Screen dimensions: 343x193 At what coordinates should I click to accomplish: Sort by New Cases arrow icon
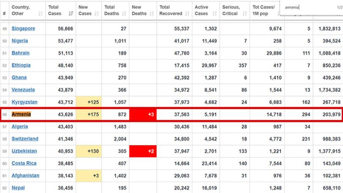point(97,14)
